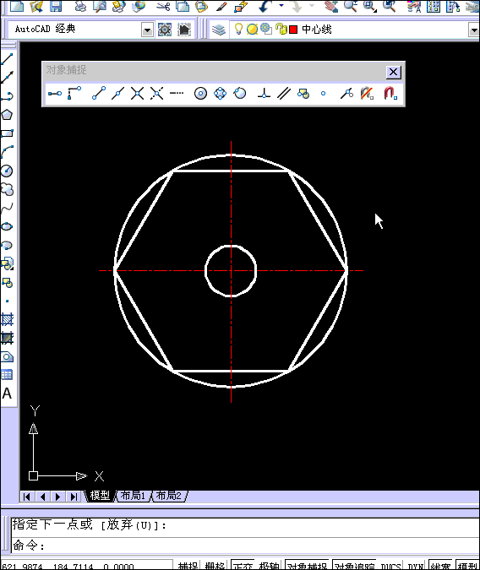
Task: Pick the Node object snap
Action: (323, 94)
